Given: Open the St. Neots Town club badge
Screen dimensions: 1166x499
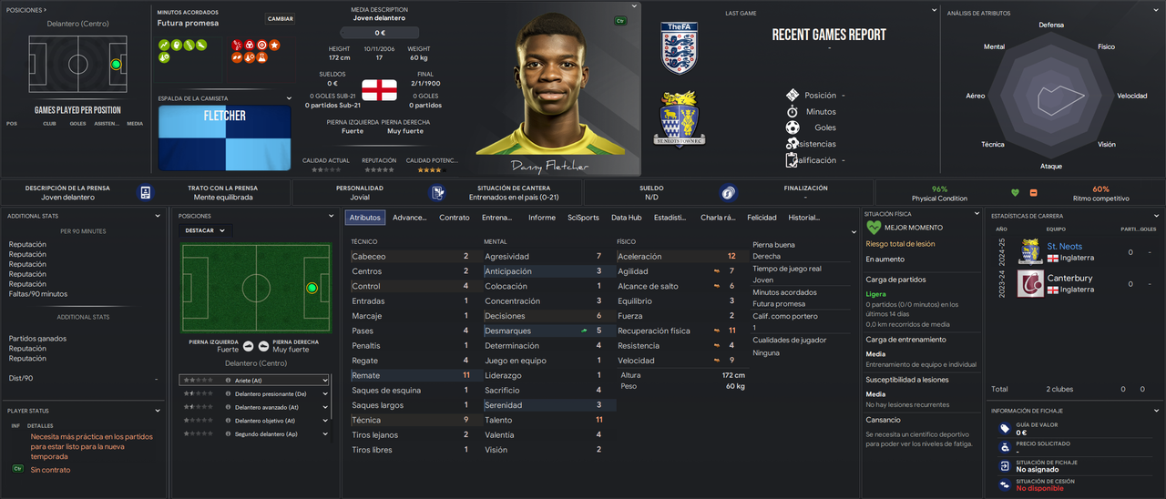Looking at the screenshot, I should 679,118.
